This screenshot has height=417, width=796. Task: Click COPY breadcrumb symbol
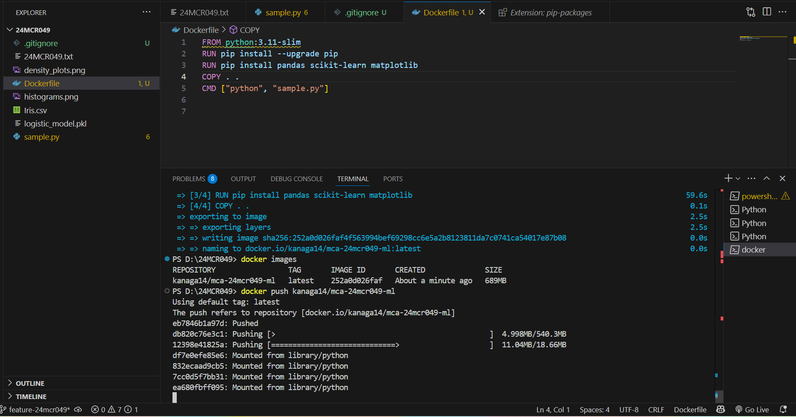[x=249, y=30]
